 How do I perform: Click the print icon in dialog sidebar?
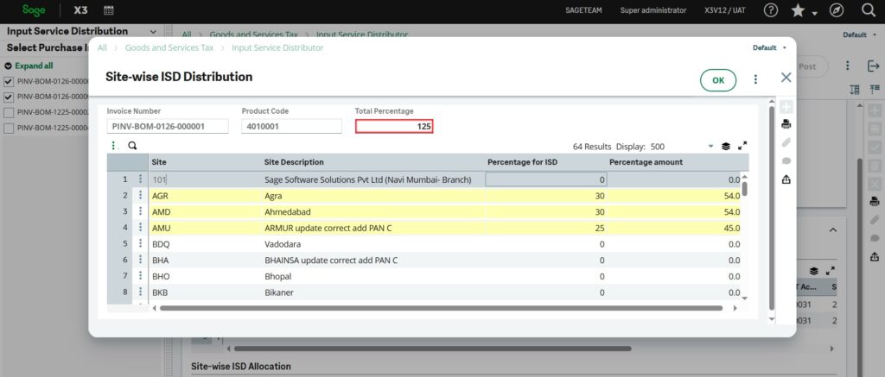(786, 124)
